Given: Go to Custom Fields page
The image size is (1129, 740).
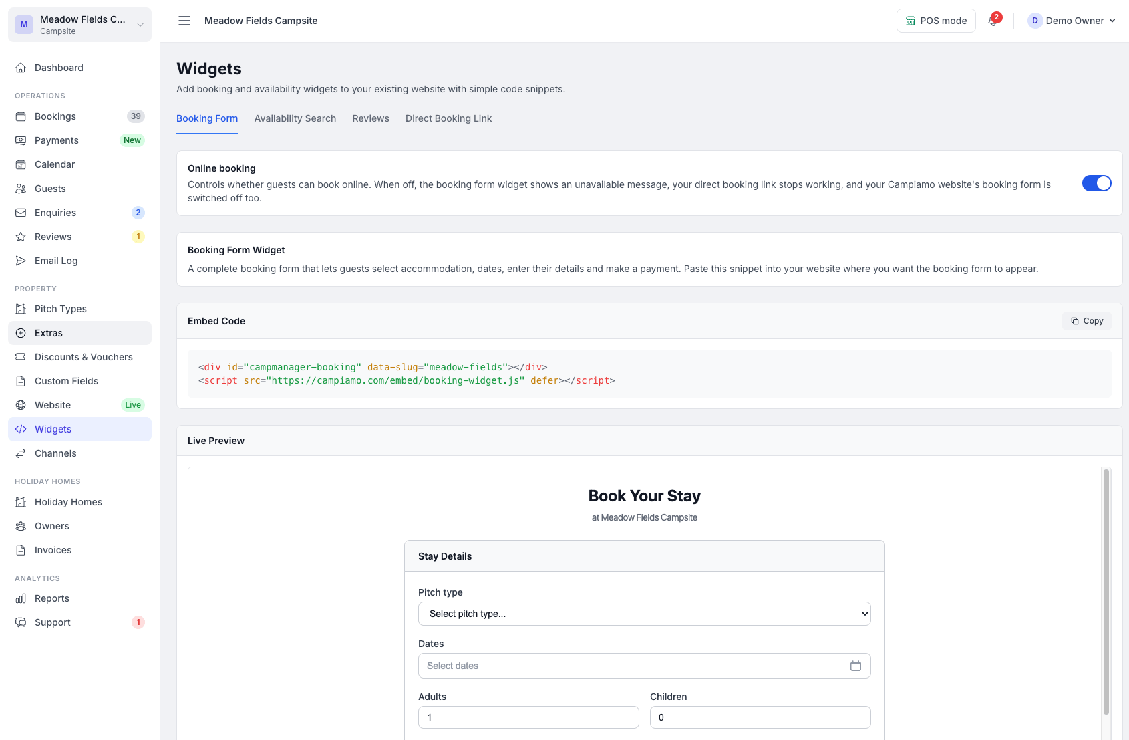Looking at the screenshot, I should click(80, 381).
